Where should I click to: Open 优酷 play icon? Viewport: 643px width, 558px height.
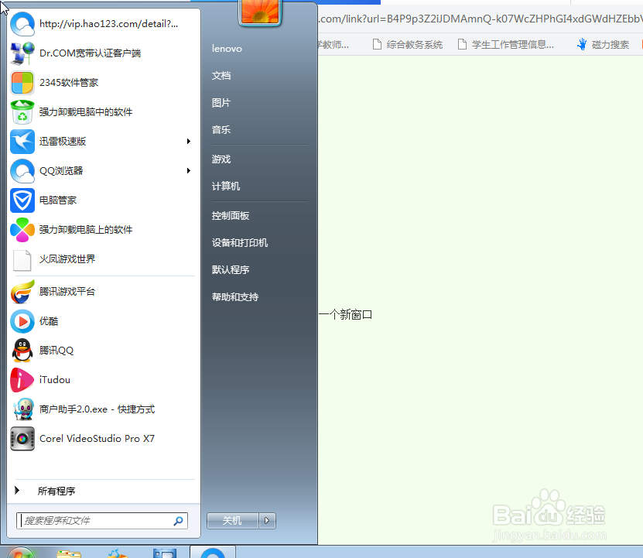22,321
